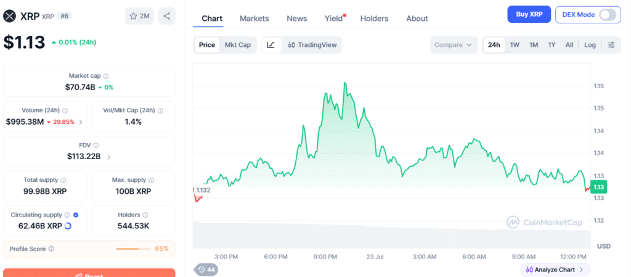Click the $113.22B FDV value
The image size is (631, 277).
(x=84, y=157)
